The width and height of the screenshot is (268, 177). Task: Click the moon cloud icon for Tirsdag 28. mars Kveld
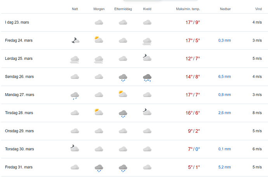(x=147, y=112)
